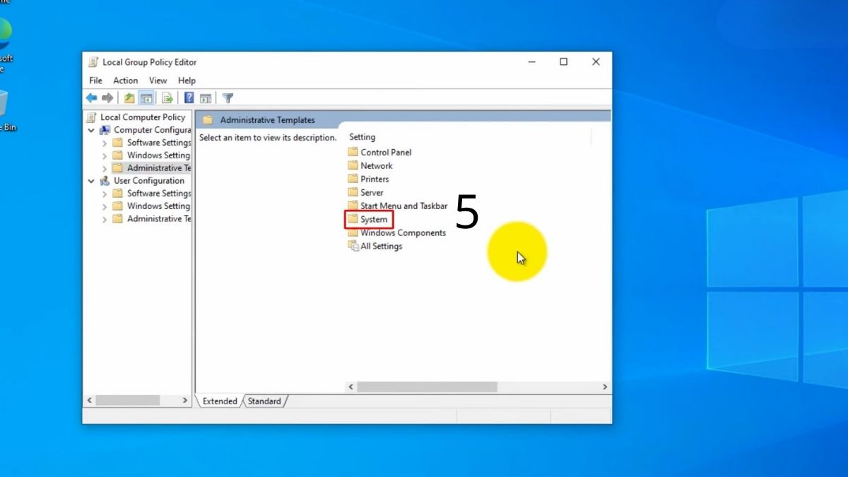848x477 pixels.
Task: Expand Windows Settings under User Configuration
Action: coord(105,206)
